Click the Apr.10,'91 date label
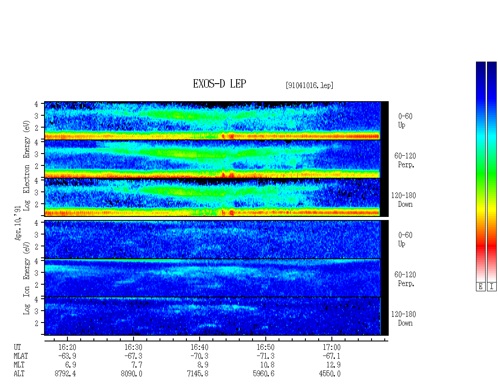Screen dimensions: 498x385 click(x=18, y=223)
